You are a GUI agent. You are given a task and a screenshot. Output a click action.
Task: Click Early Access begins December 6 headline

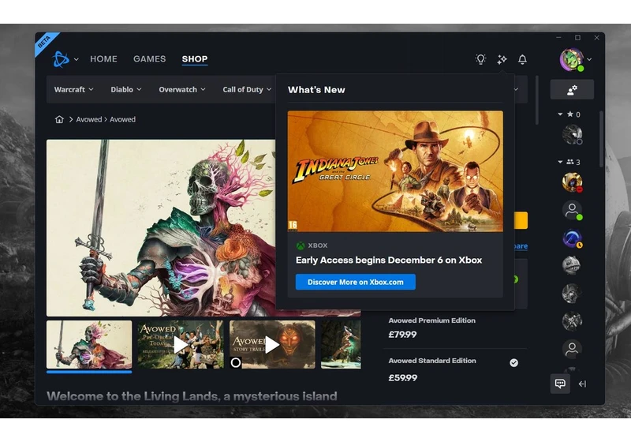coord(389,260)
